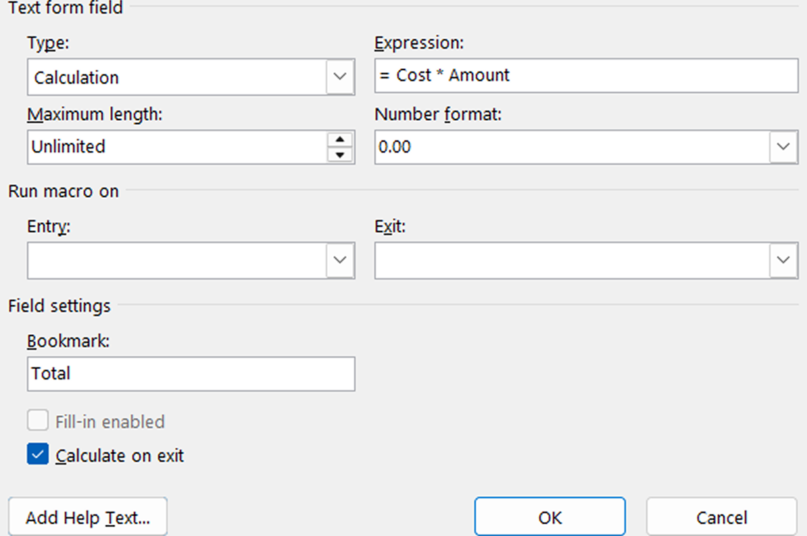Confirm the dialog with OK

coord(549,517)
